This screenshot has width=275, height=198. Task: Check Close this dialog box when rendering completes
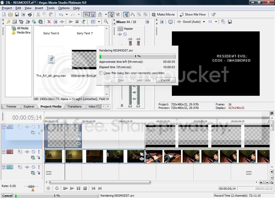101,73
